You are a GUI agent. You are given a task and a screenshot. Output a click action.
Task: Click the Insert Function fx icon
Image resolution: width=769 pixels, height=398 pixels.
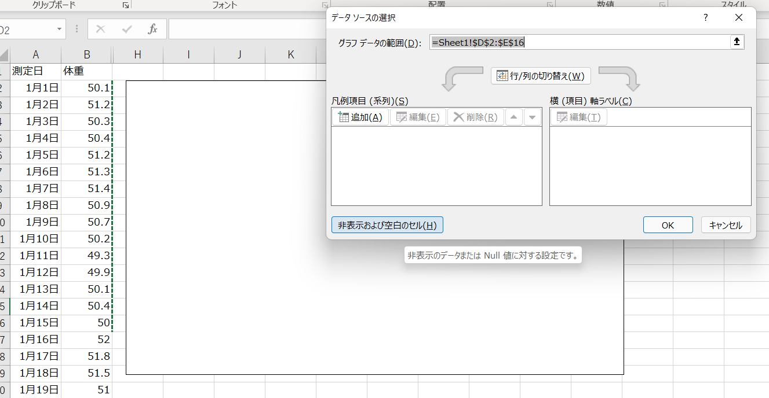point(152,29)
